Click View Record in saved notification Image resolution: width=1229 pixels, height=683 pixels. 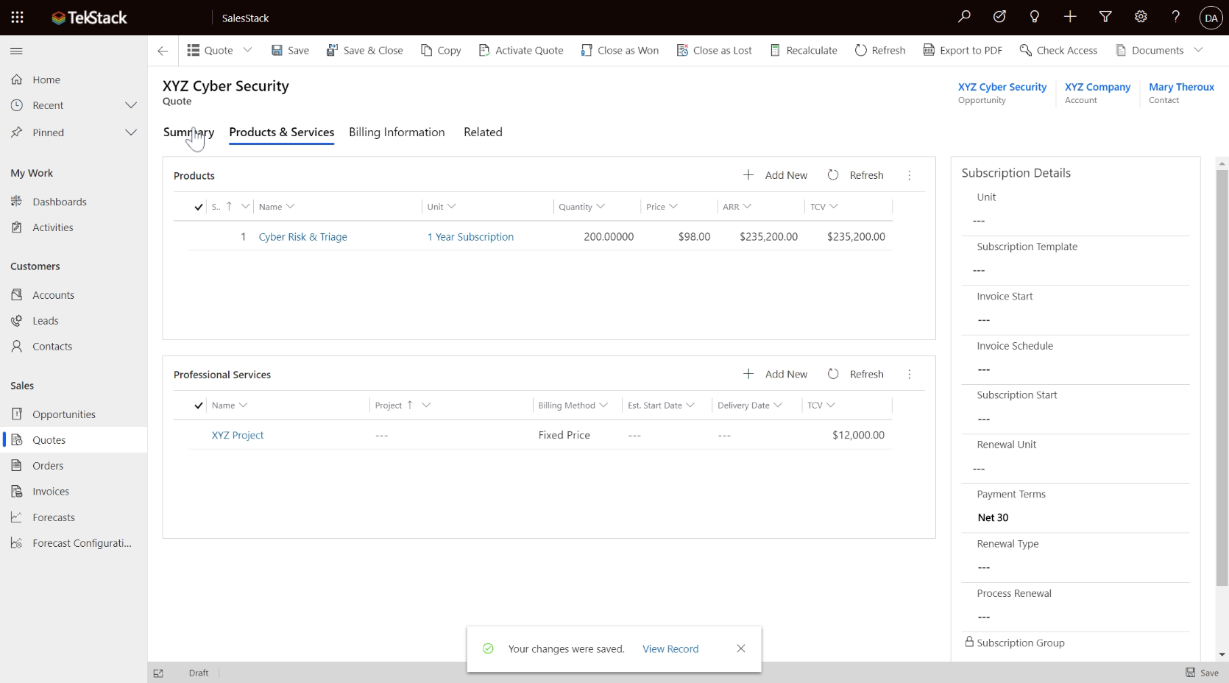pyautogui.click(x=670, y=648)
